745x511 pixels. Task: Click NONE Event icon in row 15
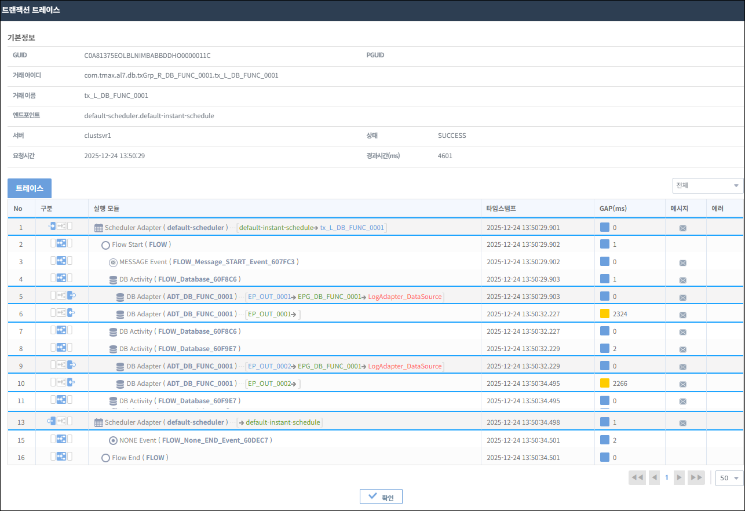114,440
